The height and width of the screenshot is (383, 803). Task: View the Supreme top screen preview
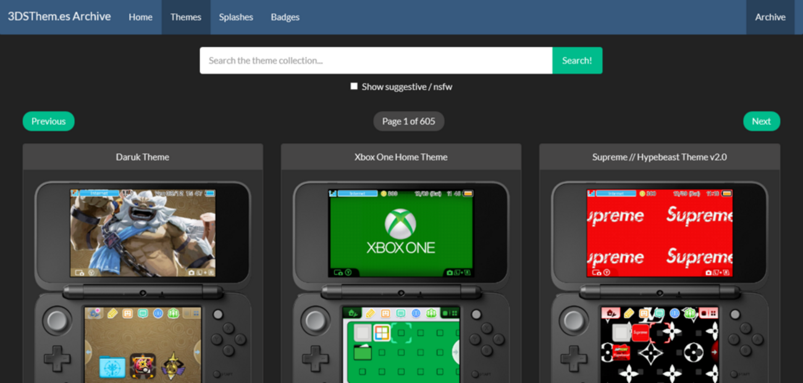pyautogui.click(x=659, y=233)
